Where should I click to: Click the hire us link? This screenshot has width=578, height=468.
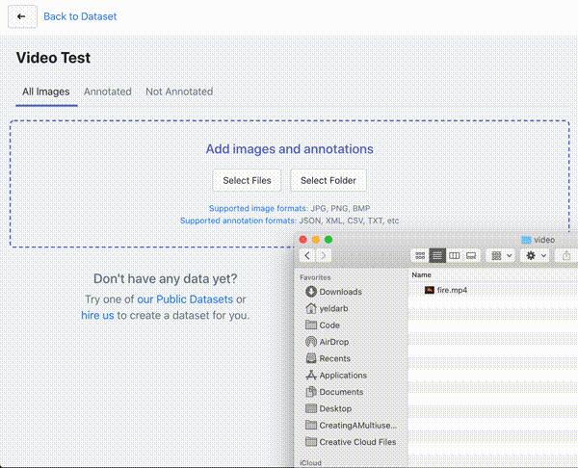pos(97,316)
